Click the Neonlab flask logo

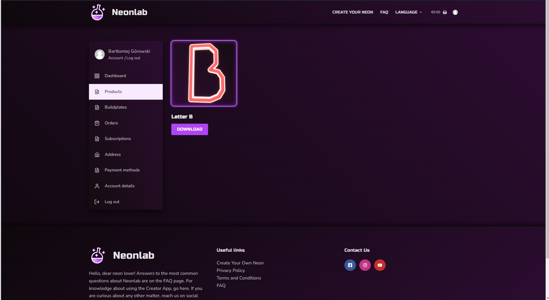click(x=97, y=12)
